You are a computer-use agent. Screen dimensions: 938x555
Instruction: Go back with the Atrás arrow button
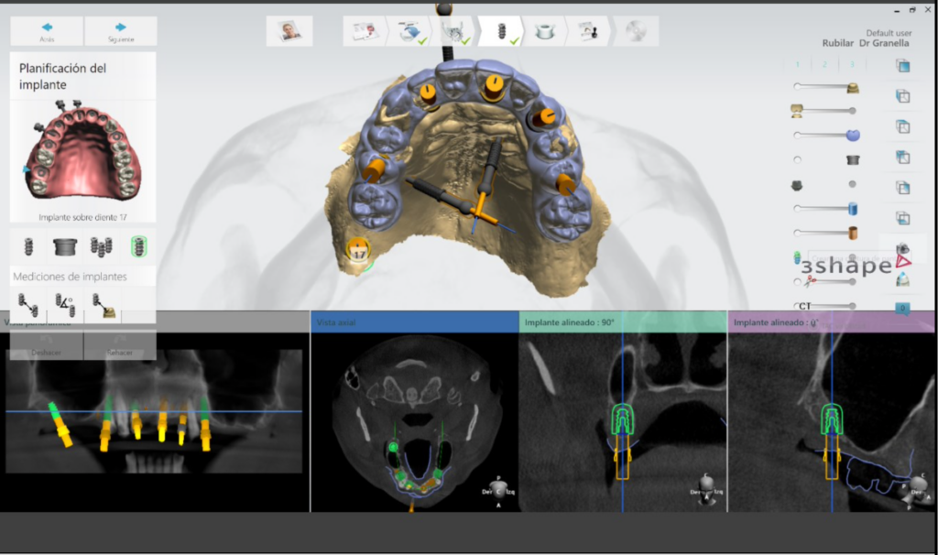pyautogui.click(x=47, y=30)
